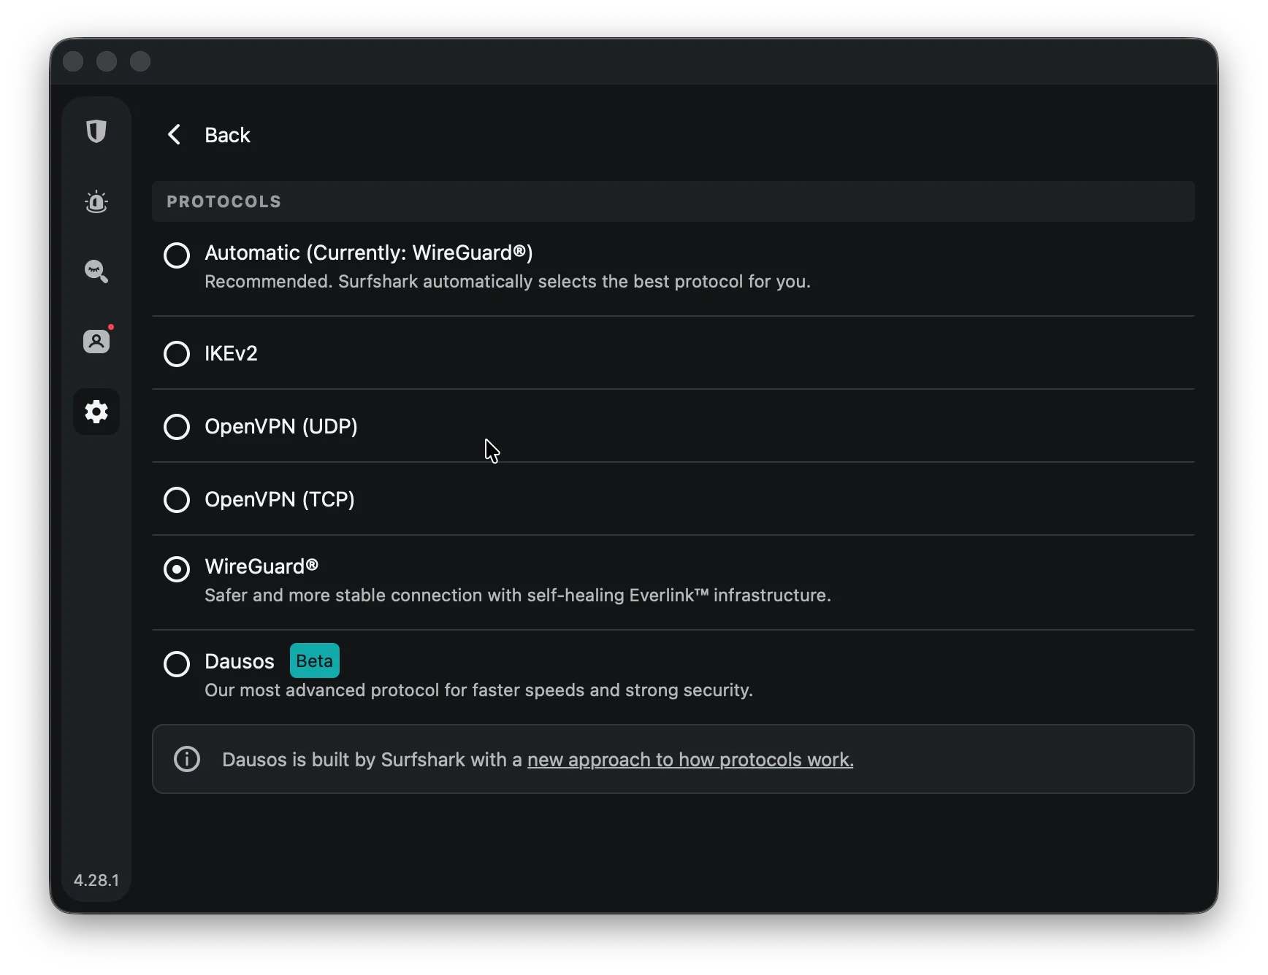
Task: Click the 'Our most advanced protocol' description
Action: coord(478,690)
